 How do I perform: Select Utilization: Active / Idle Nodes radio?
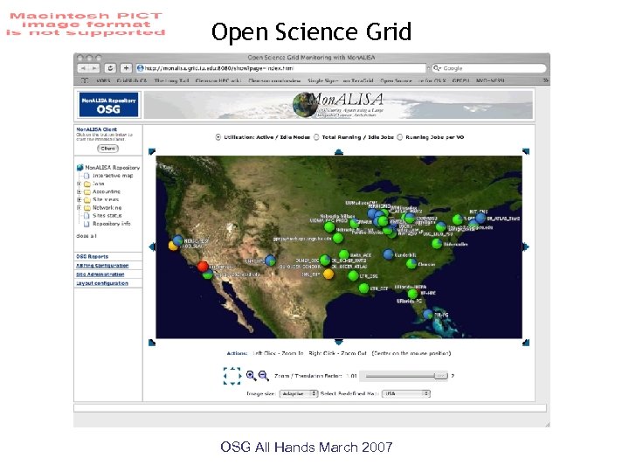click(218, 137)
